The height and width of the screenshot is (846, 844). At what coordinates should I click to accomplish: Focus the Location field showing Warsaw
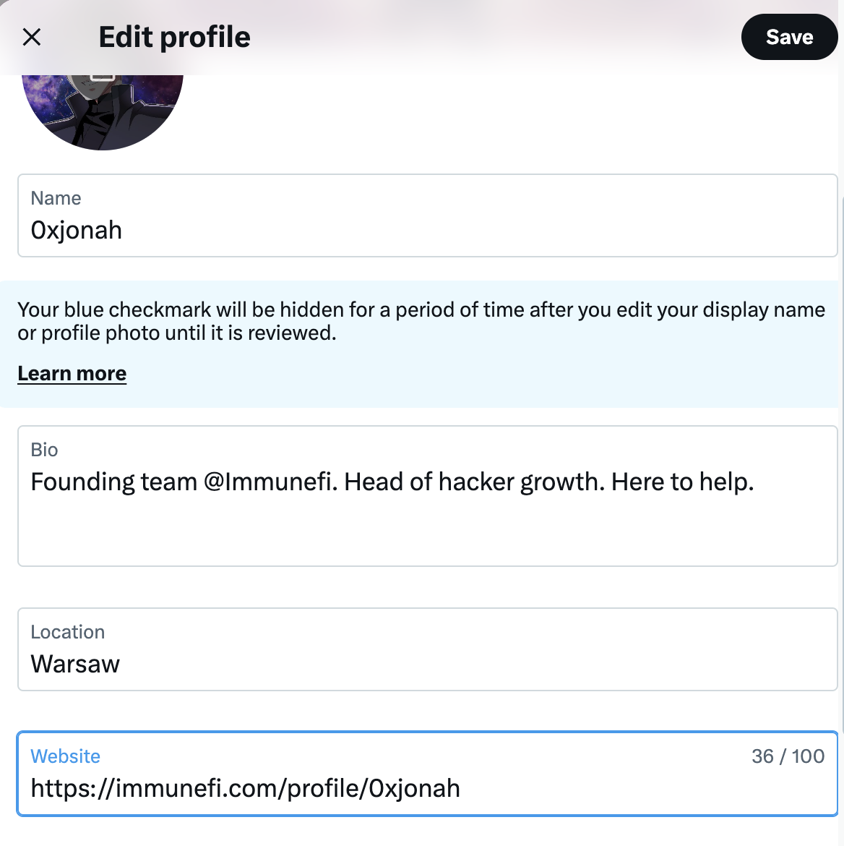428,649
